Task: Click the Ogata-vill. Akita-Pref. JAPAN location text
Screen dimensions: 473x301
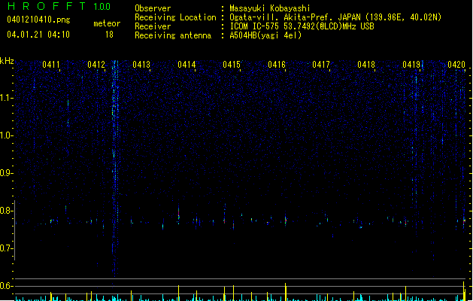Action: pyautogui.click(x=335, y=17)
